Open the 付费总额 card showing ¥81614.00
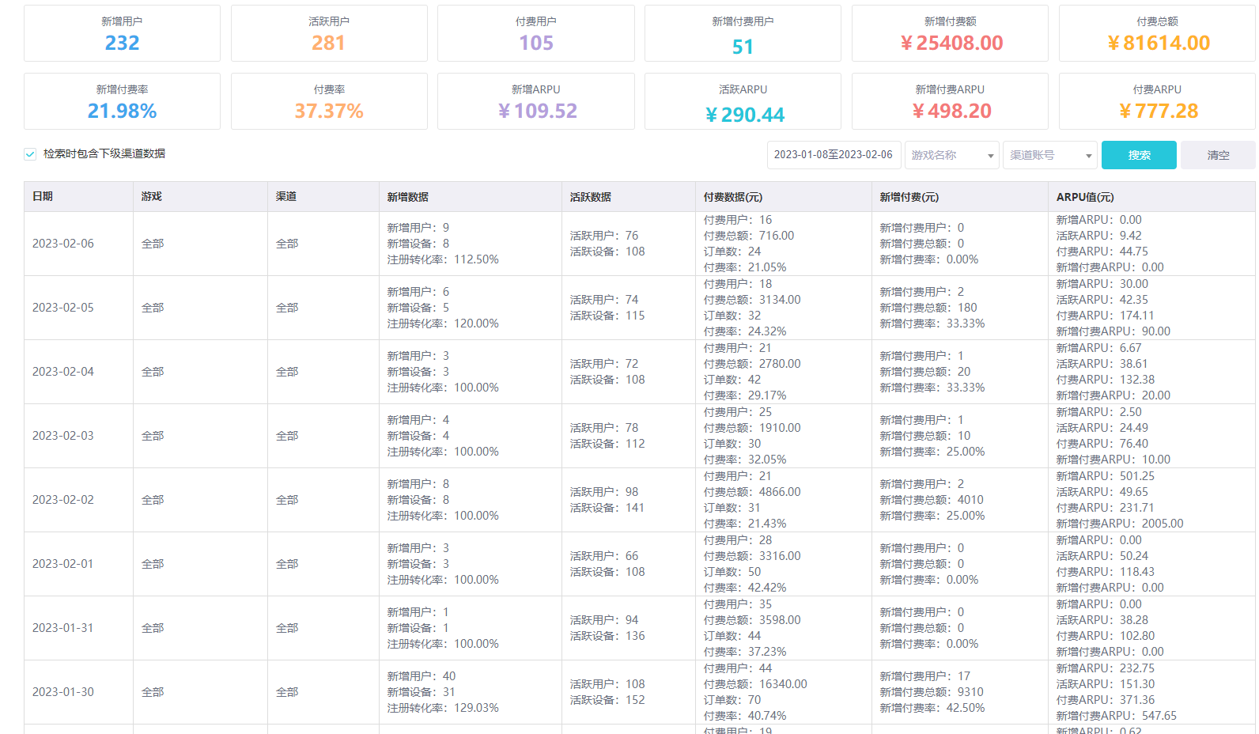Viewport: 1259px width, 734px height. pos(1156,33)
